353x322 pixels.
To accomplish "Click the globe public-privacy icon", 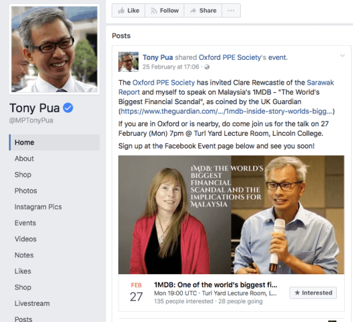I will tap(207, 67).
